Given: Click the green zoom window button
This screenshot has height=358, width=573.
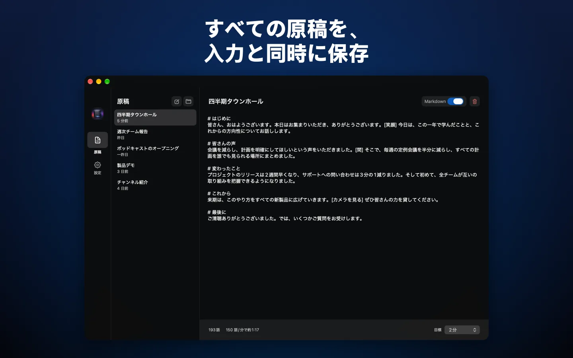Looking at the screenshot, I should coord(107,82).
